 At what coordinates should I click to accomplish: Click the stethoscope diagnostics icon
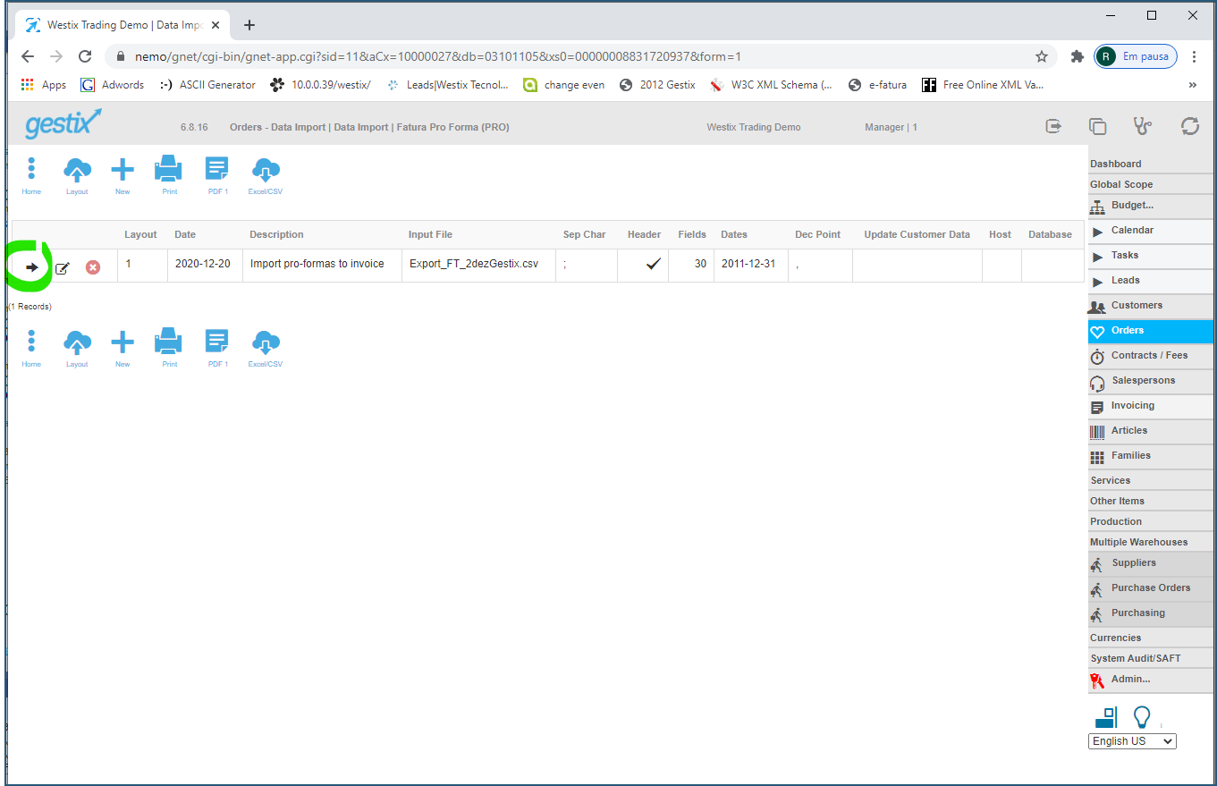[1142, 126]
